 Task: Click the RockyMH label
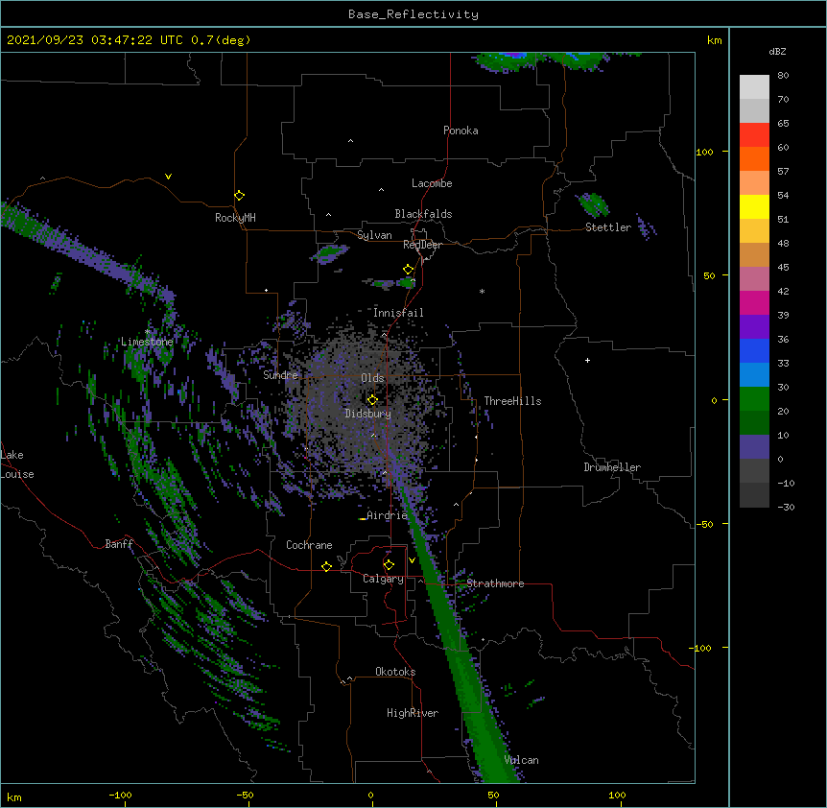(x=235, y=218)
